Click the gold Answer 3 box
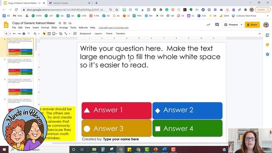Image resolution: width=272 pixels, height=153 pixels. pos(116,128)
